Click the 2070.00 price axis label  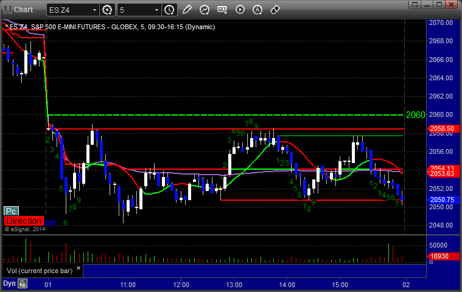coord(441,23)
